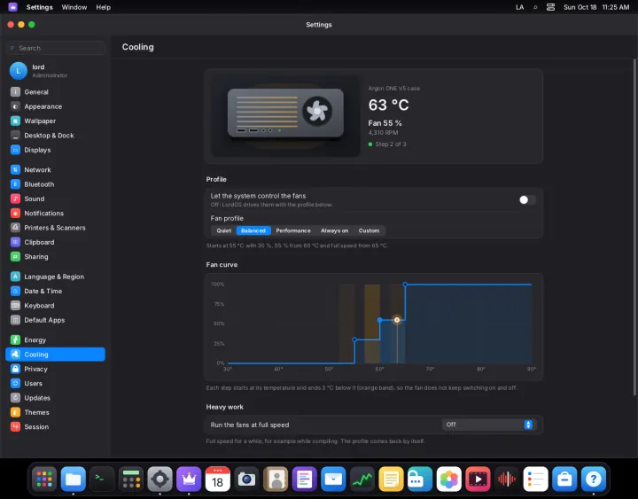Open Language & Region settings
The width and height of the screenshot is (638, 499).
pyautogui.click(x=55, y=277)
